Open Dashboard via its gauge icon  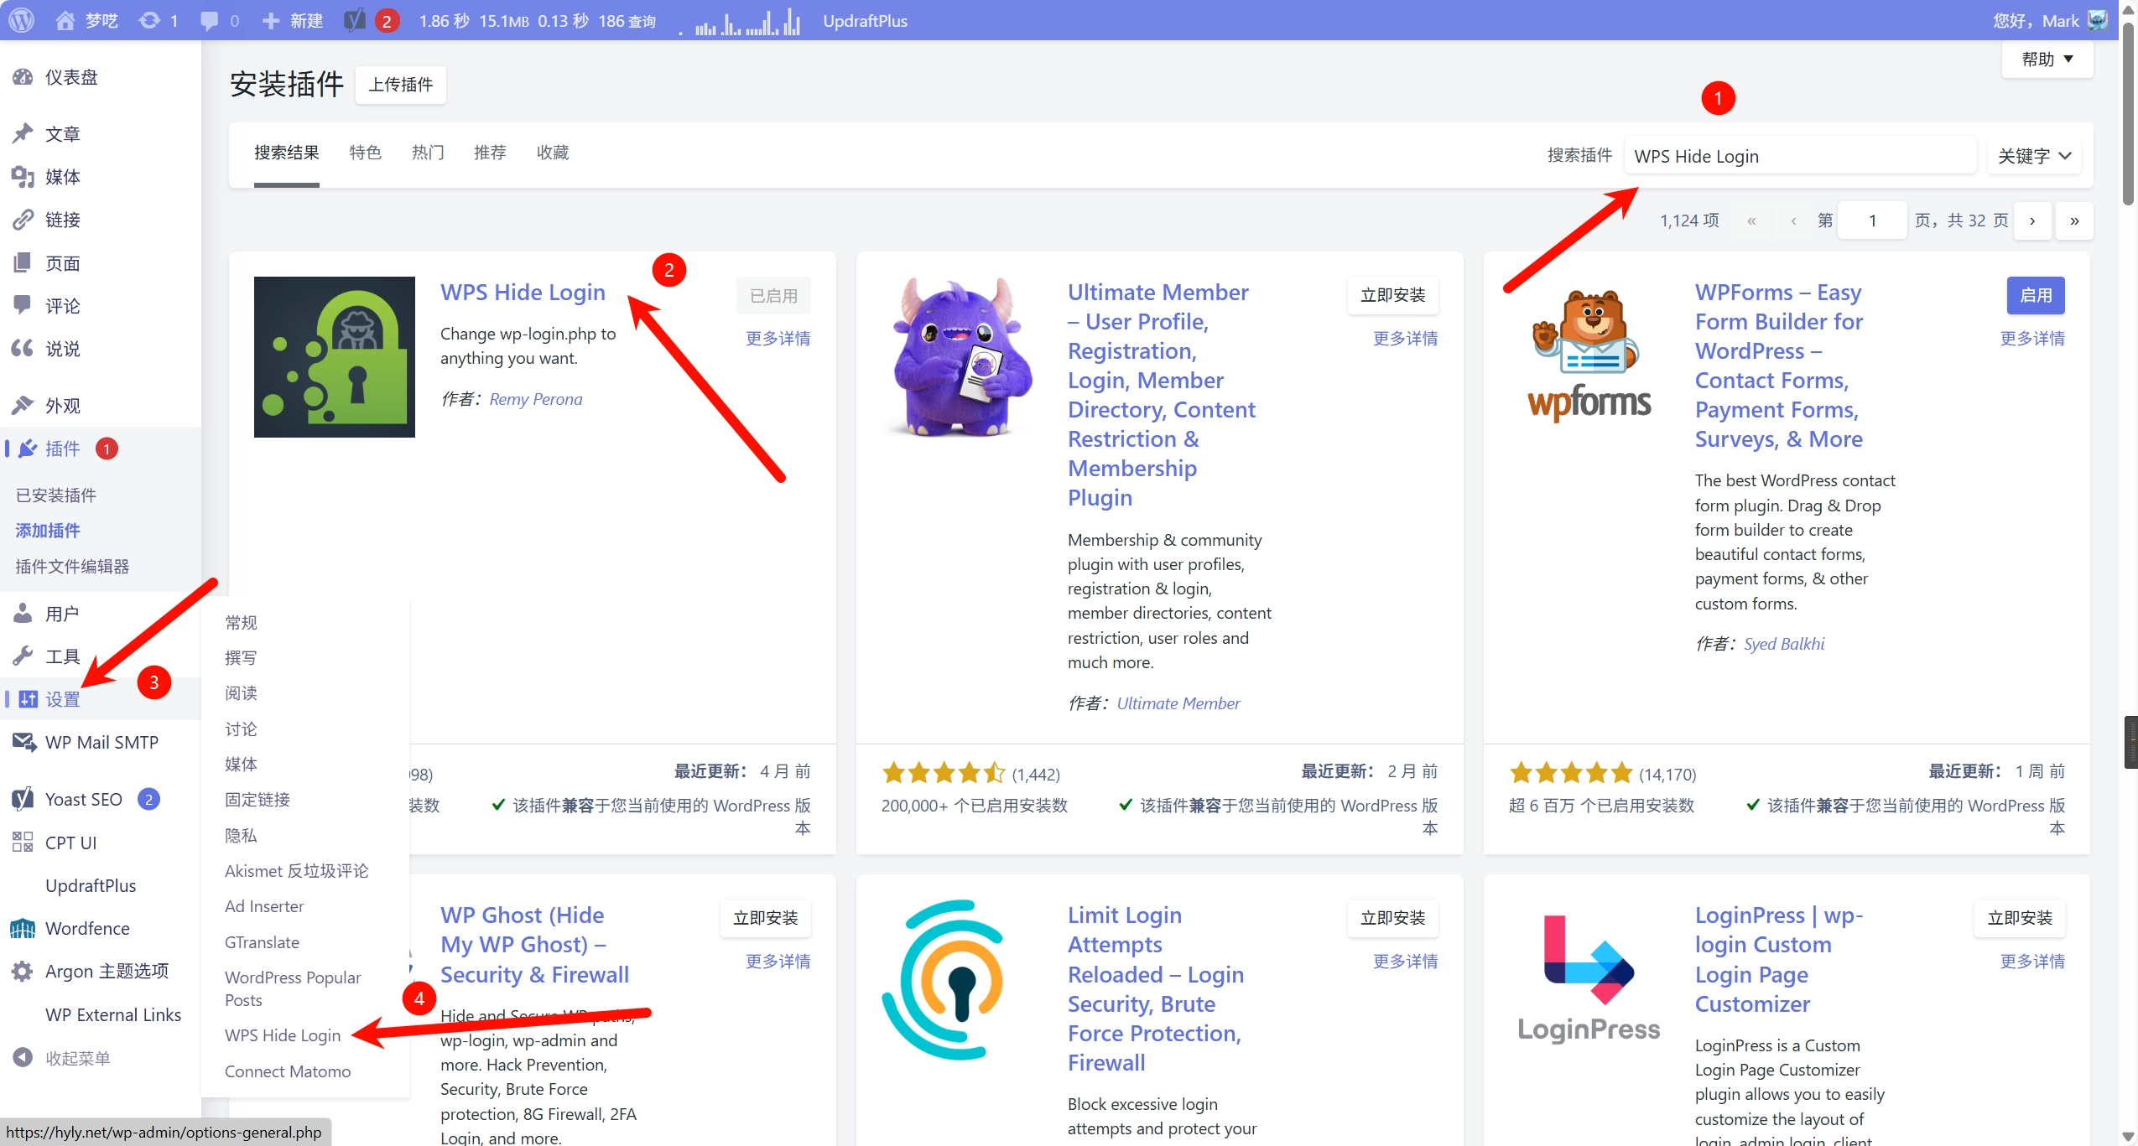click(23, 77)
